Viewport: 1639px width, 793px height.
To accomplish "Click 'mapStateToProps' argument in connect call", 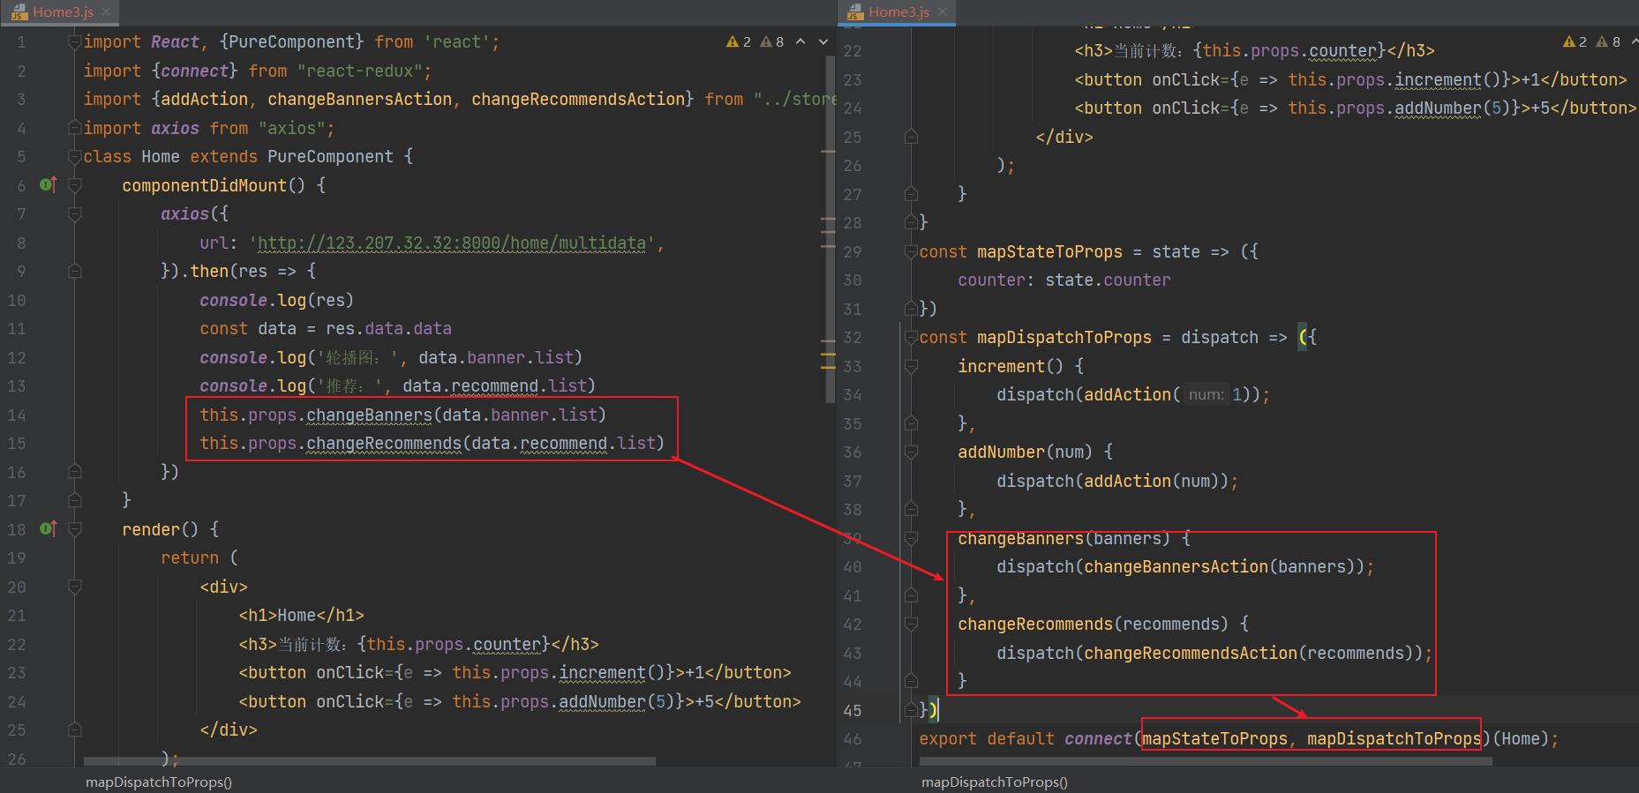I will pos(1214,738).
